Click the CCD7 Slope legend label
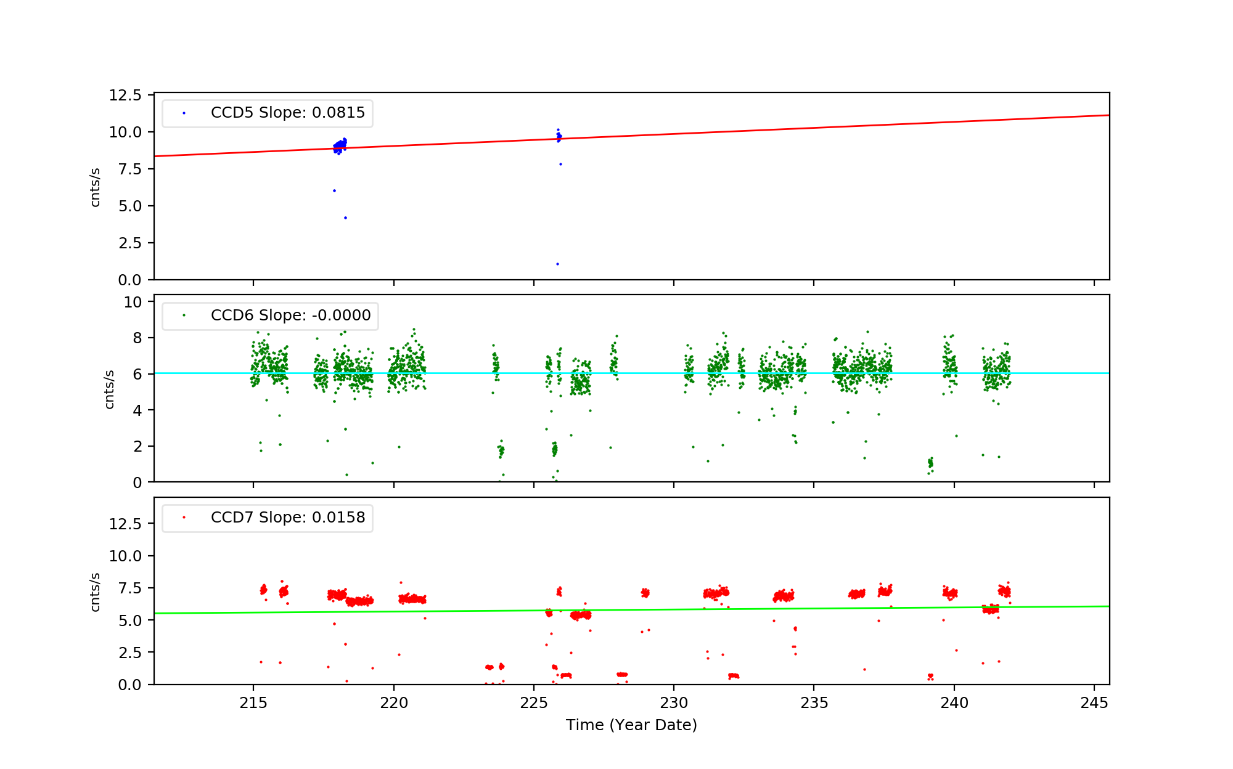Screen dimensions: 1233x769 click(287, 517)
